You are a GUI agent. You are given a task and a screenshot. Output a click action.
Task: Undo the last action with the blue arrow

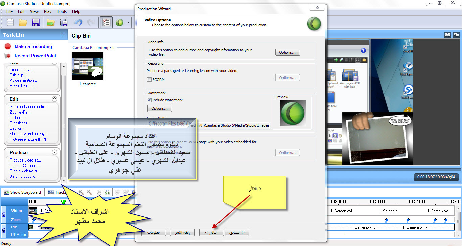78,23
